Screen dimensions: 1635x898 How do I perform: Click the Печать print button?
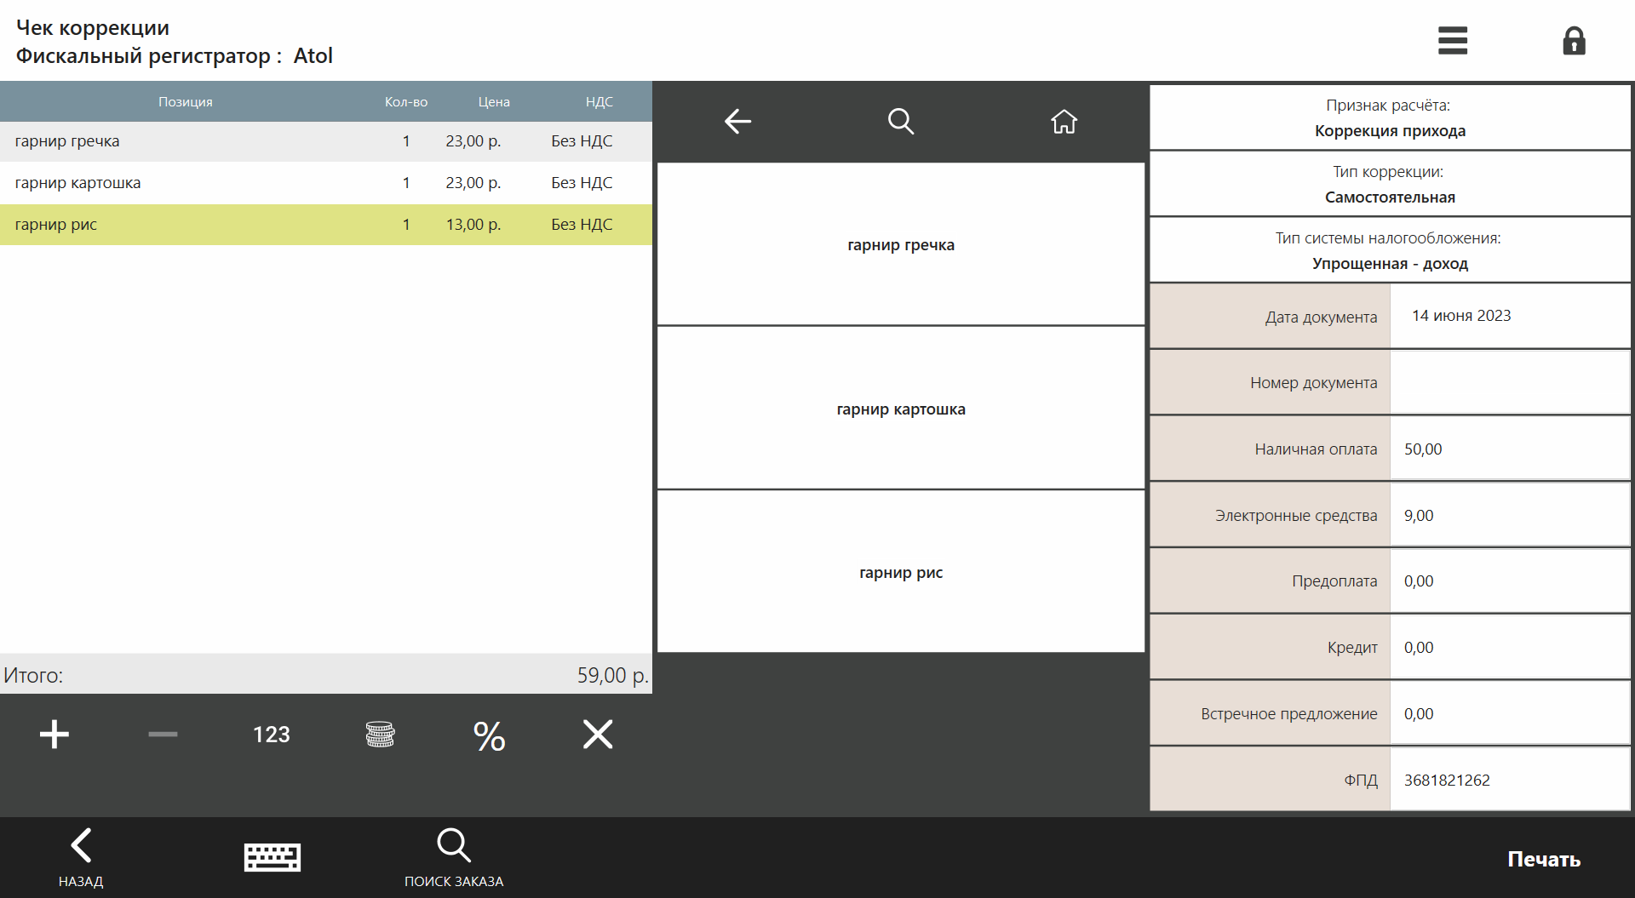pos(1544,860)
